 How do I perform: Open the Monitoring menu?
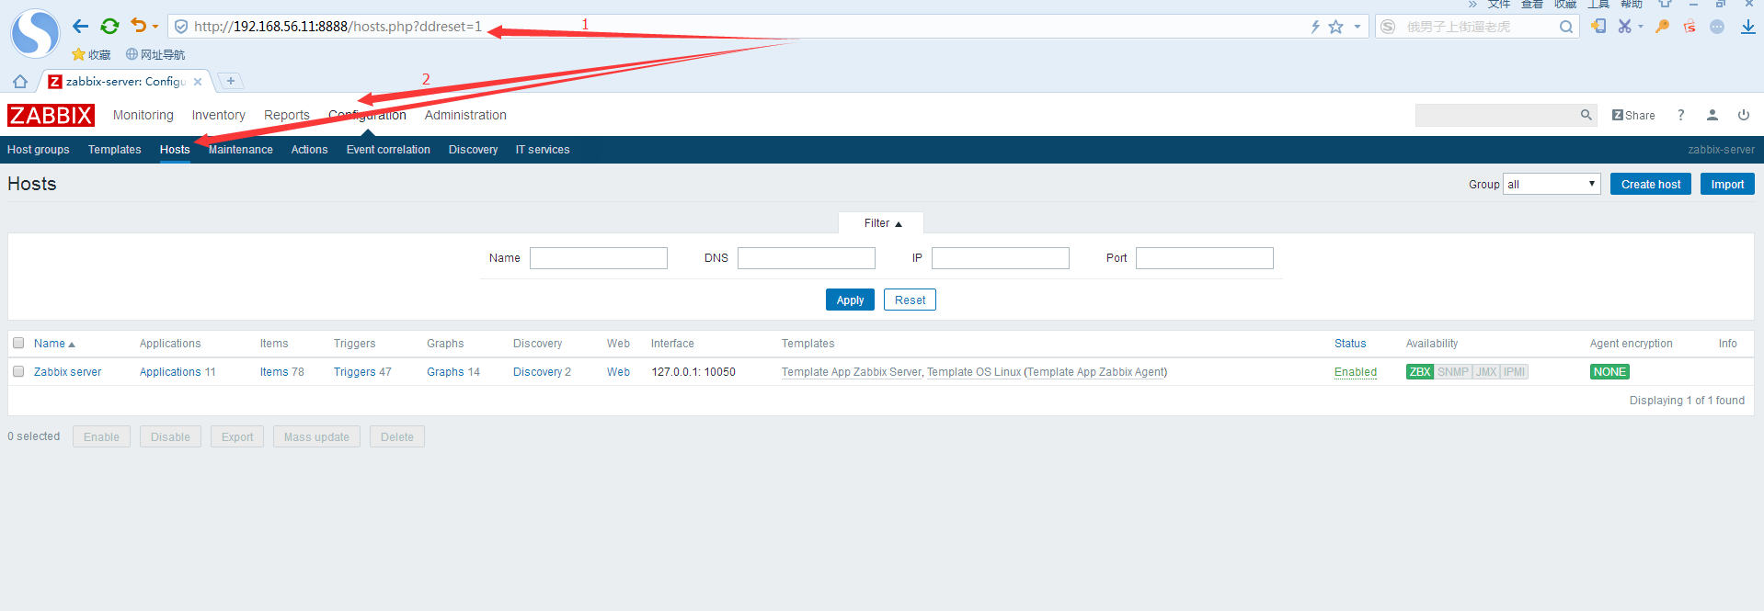(143, 115)
